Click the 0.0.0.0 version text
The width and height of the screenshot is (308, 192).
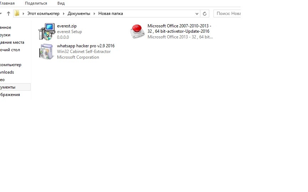click(63, 37)
